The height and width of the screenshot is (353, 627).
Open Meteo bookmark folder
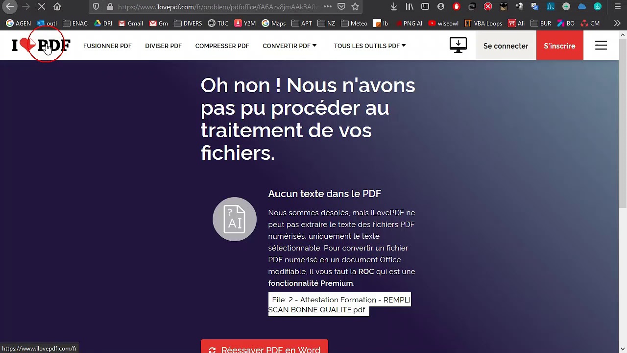coord(354,23)
